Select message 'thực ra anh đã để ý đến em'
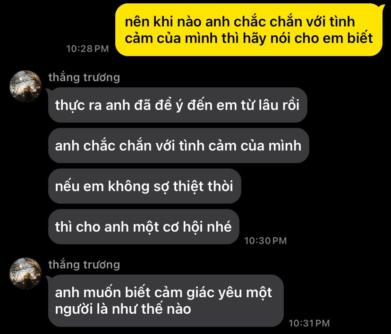 (x=178, y=105)
